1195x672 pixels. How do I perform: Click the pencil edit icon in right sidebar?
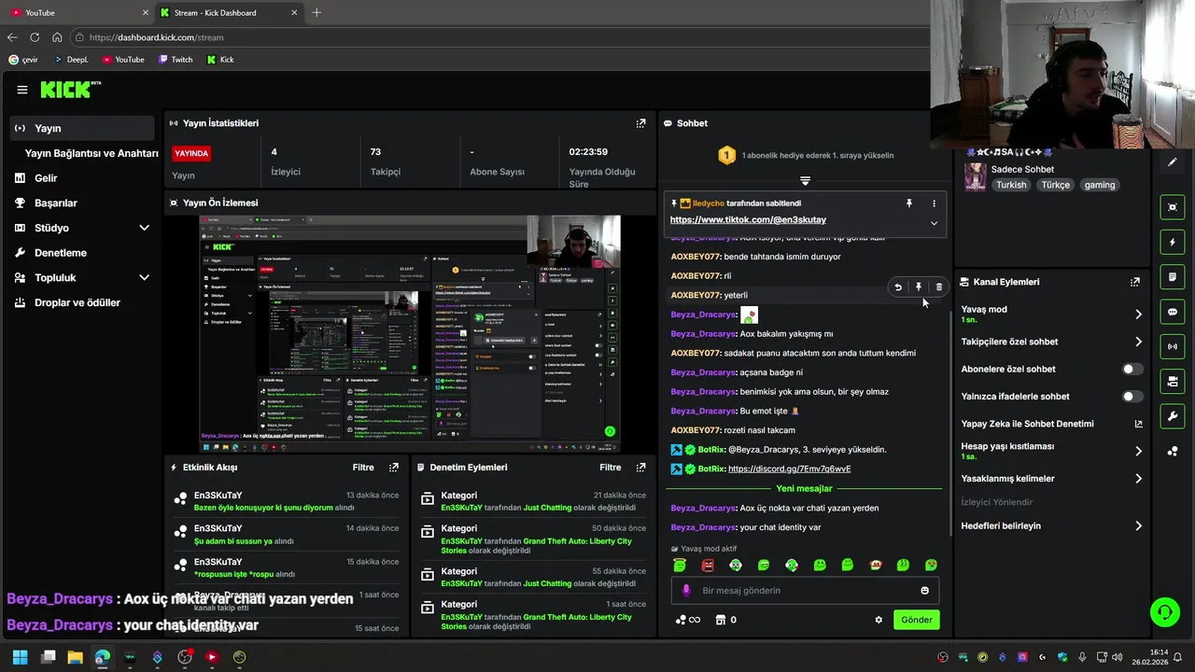click(1173, 161)
